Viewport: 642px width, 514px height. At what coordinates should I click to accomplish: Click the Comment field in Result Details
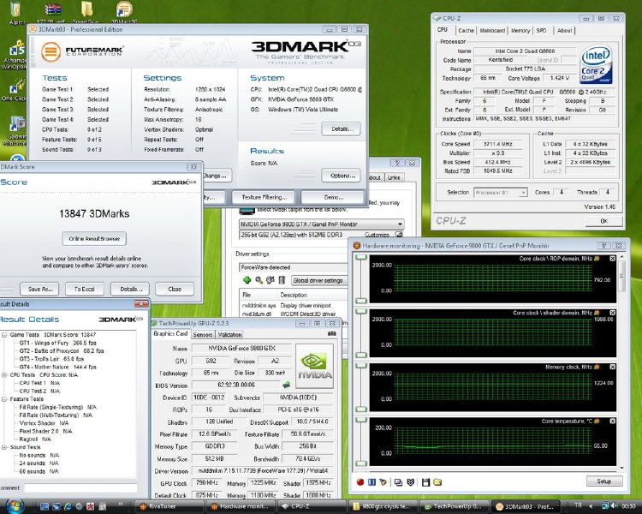tap(80, 487)
